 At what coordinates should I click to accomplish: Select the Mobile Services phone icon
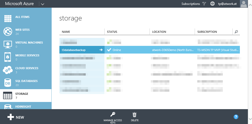(8, 57)
